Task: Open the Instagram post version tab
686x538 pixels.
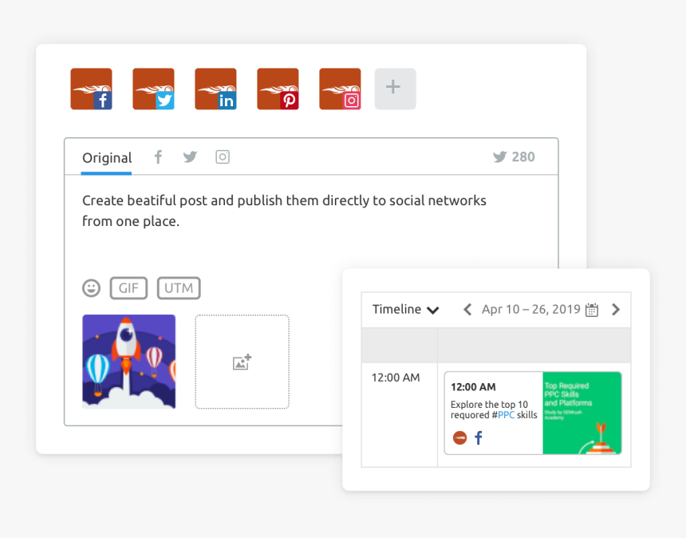Action: 223,156
